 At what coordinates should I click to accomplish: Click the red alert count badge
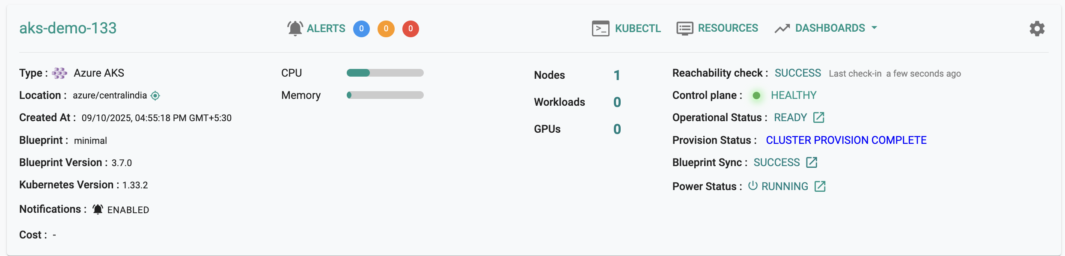(x=411, y=29)
